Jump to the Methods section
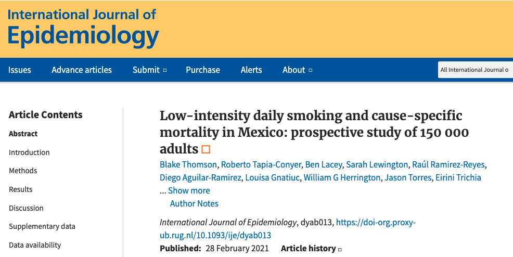Image resolution: width=513 pixels, height=257 pixels. (x=23, y=171)
